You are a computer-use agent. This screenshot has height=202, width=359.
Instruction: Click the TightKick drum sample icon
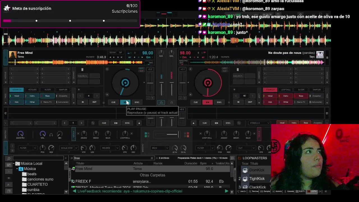pos(245,179)
